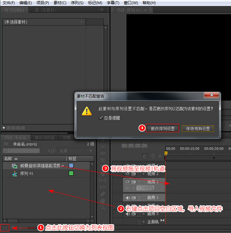Close the 素材不匹配警告 dialog

(211, 95)
